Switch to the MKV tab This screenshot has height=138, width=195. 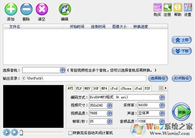pos(87,89)
